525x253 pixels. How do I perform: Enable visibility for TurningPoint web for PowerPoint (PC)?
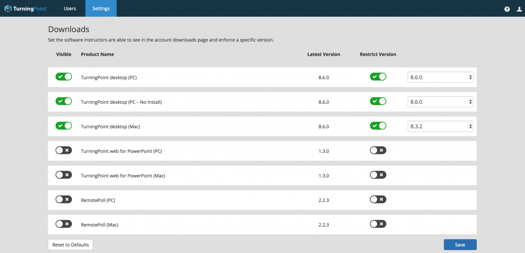click(64, 151)
